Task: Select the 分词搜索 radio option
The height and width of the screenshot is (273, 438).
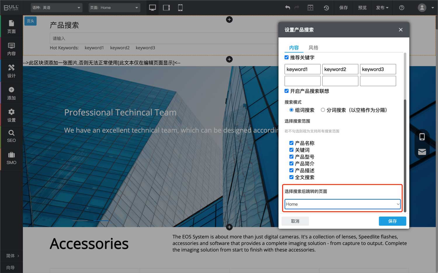Action: point(323,110)
